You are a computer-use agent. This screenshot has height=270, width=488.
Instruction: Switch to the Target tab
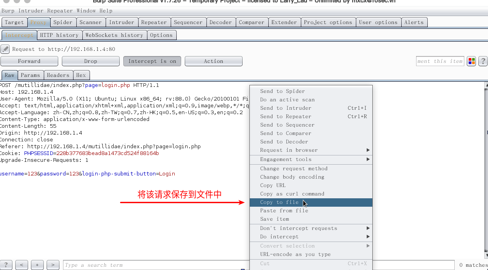pyautogui.click(x=14, y=22)
